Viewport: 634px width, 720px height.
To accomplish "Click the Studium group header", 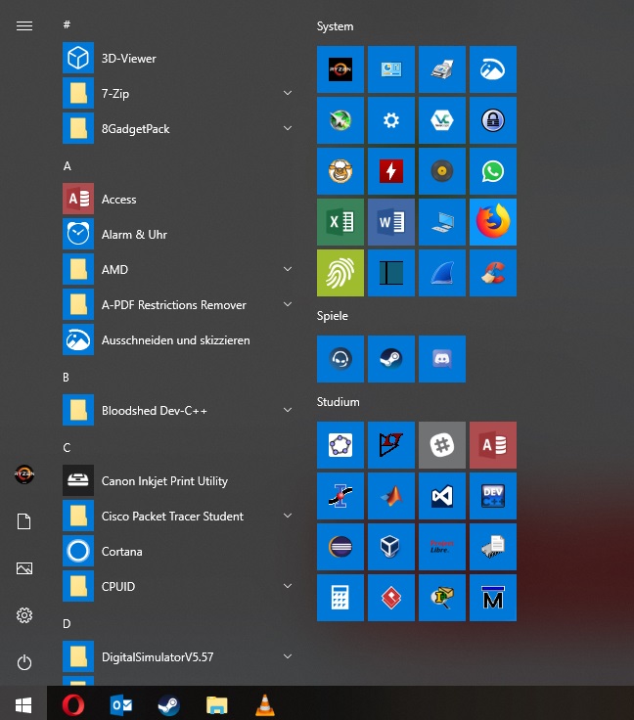I will click(339, 402).
